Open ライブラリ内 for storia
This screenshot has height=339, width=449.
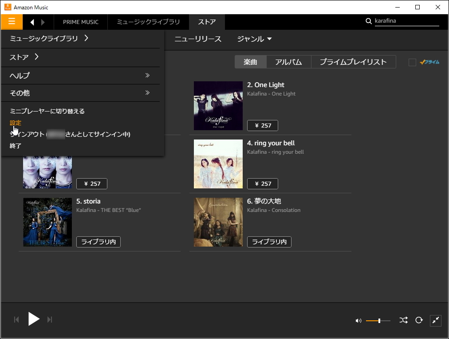(98, 242)
